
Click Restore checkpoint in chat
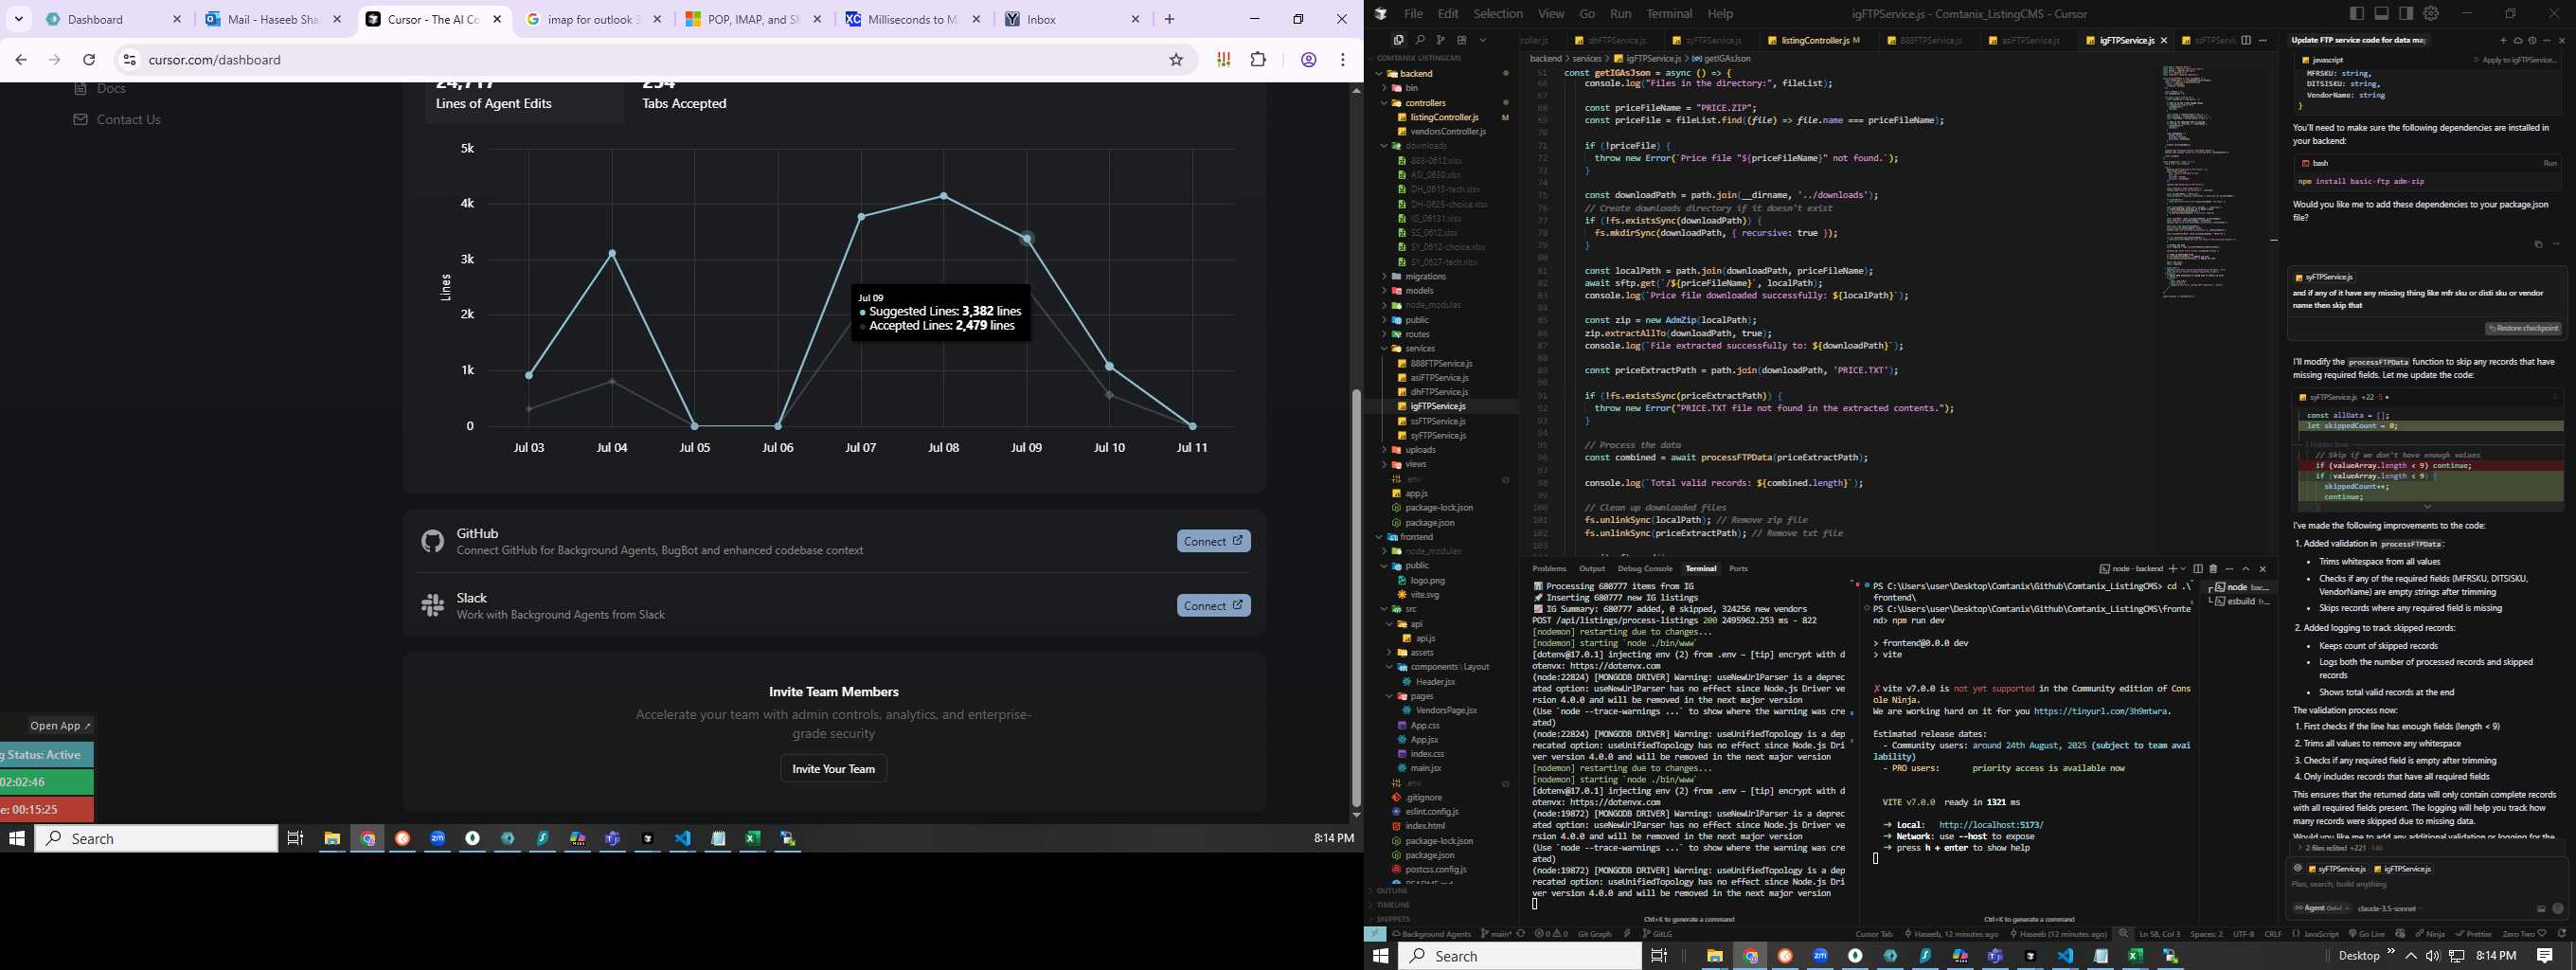[x=2523, y=328]
